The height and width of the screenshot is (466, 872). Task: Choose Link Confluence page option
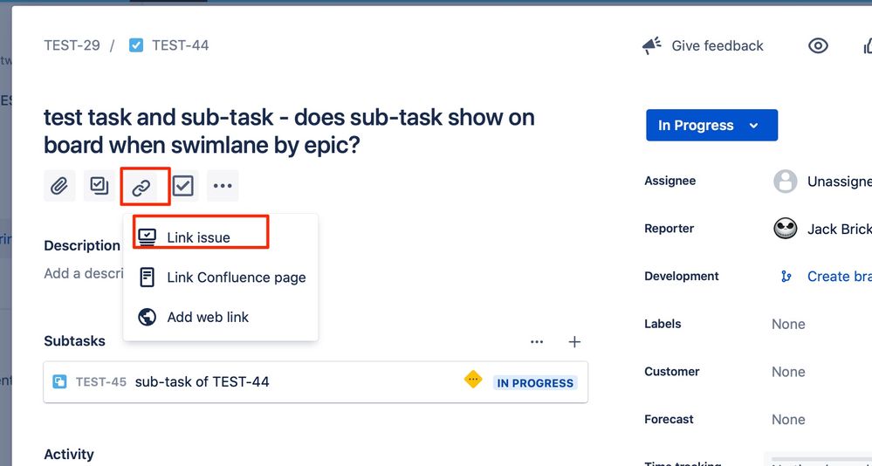(x=221, y=277)
